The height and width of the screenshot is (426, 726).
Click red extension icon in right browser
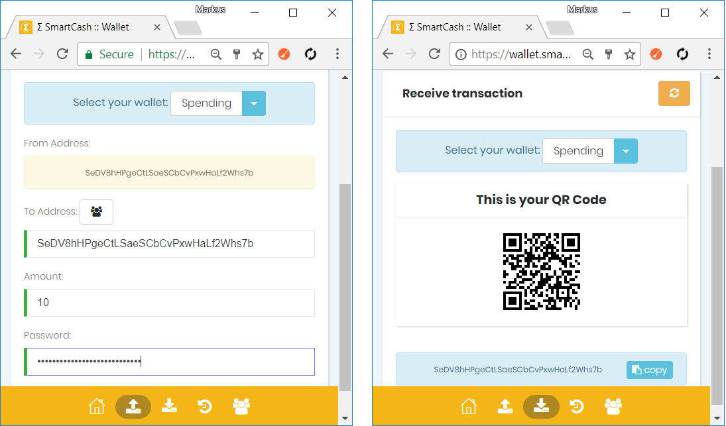pyautogui.click(x=656, y=54)
